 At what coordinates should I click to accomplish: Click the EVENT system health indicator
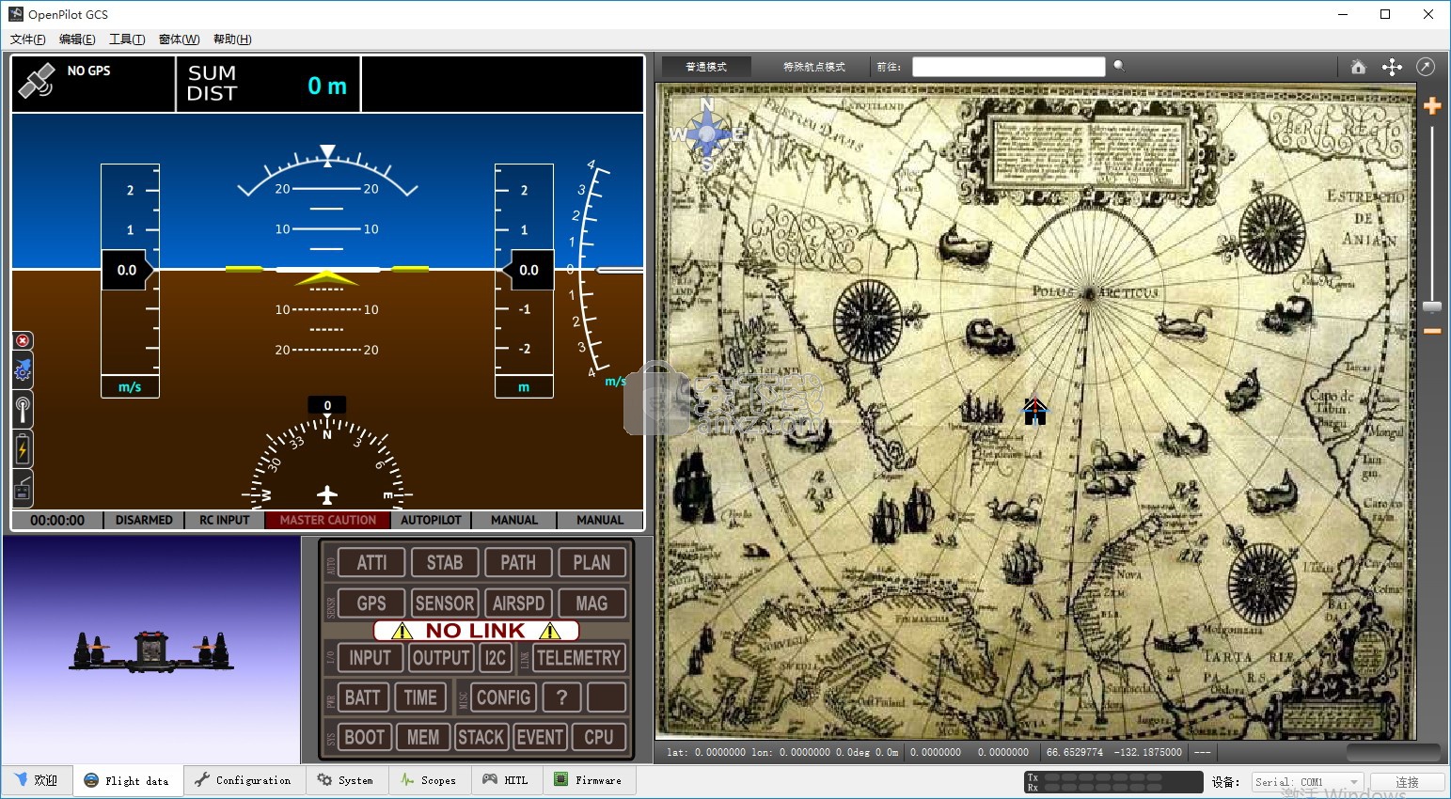pyautogui.click(x=541, y=737)
